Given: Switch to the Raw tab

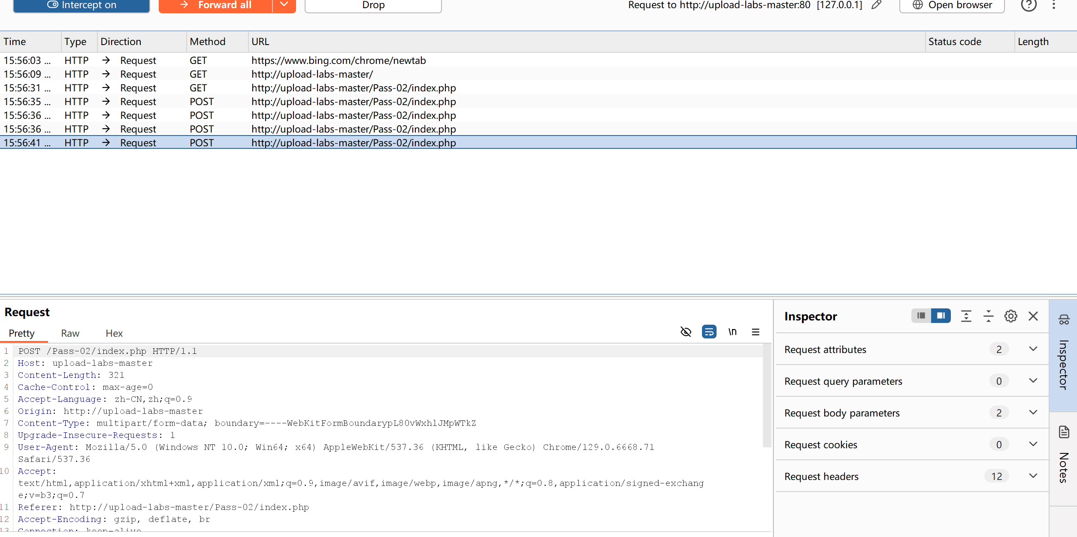Looking at the screenshot, I should click(70, 333).
